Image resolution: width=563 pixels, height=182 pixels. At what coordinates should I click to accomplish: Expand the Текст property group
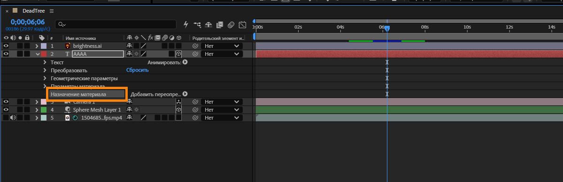click(45, 62)
